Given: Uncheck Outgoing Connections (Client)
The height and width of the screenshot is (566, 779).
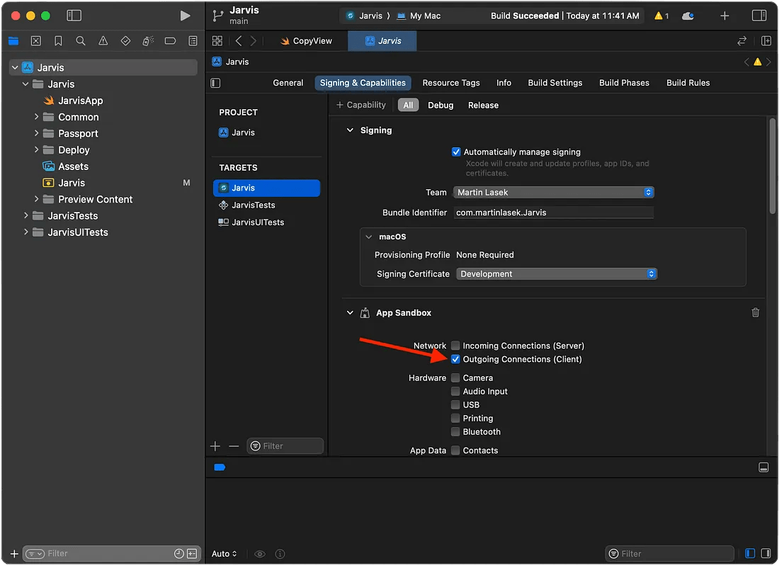Looking at the screenshot, I should [x=455, y=359].
